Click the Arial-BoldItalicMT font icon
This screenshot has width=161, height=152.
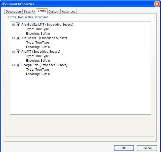[18, 25]
